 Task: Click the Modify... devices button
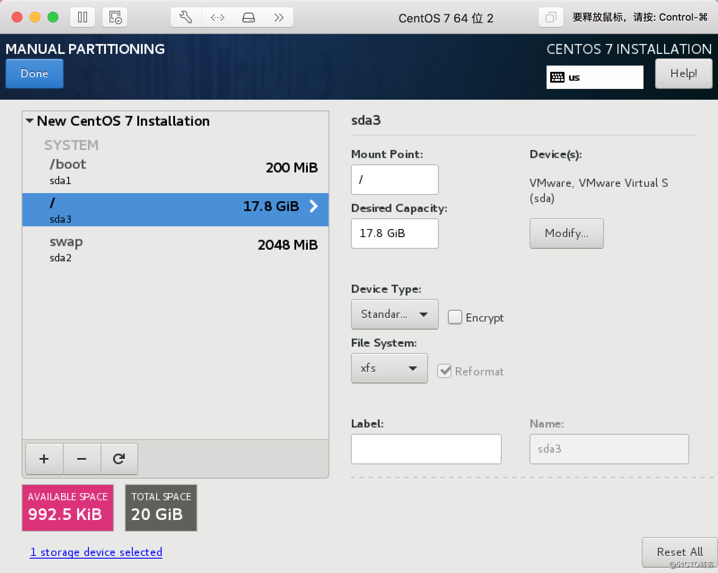point(566,234)
